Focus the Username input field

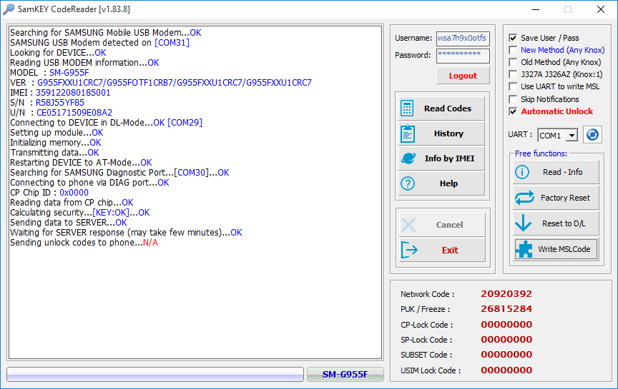click(463, 39)
